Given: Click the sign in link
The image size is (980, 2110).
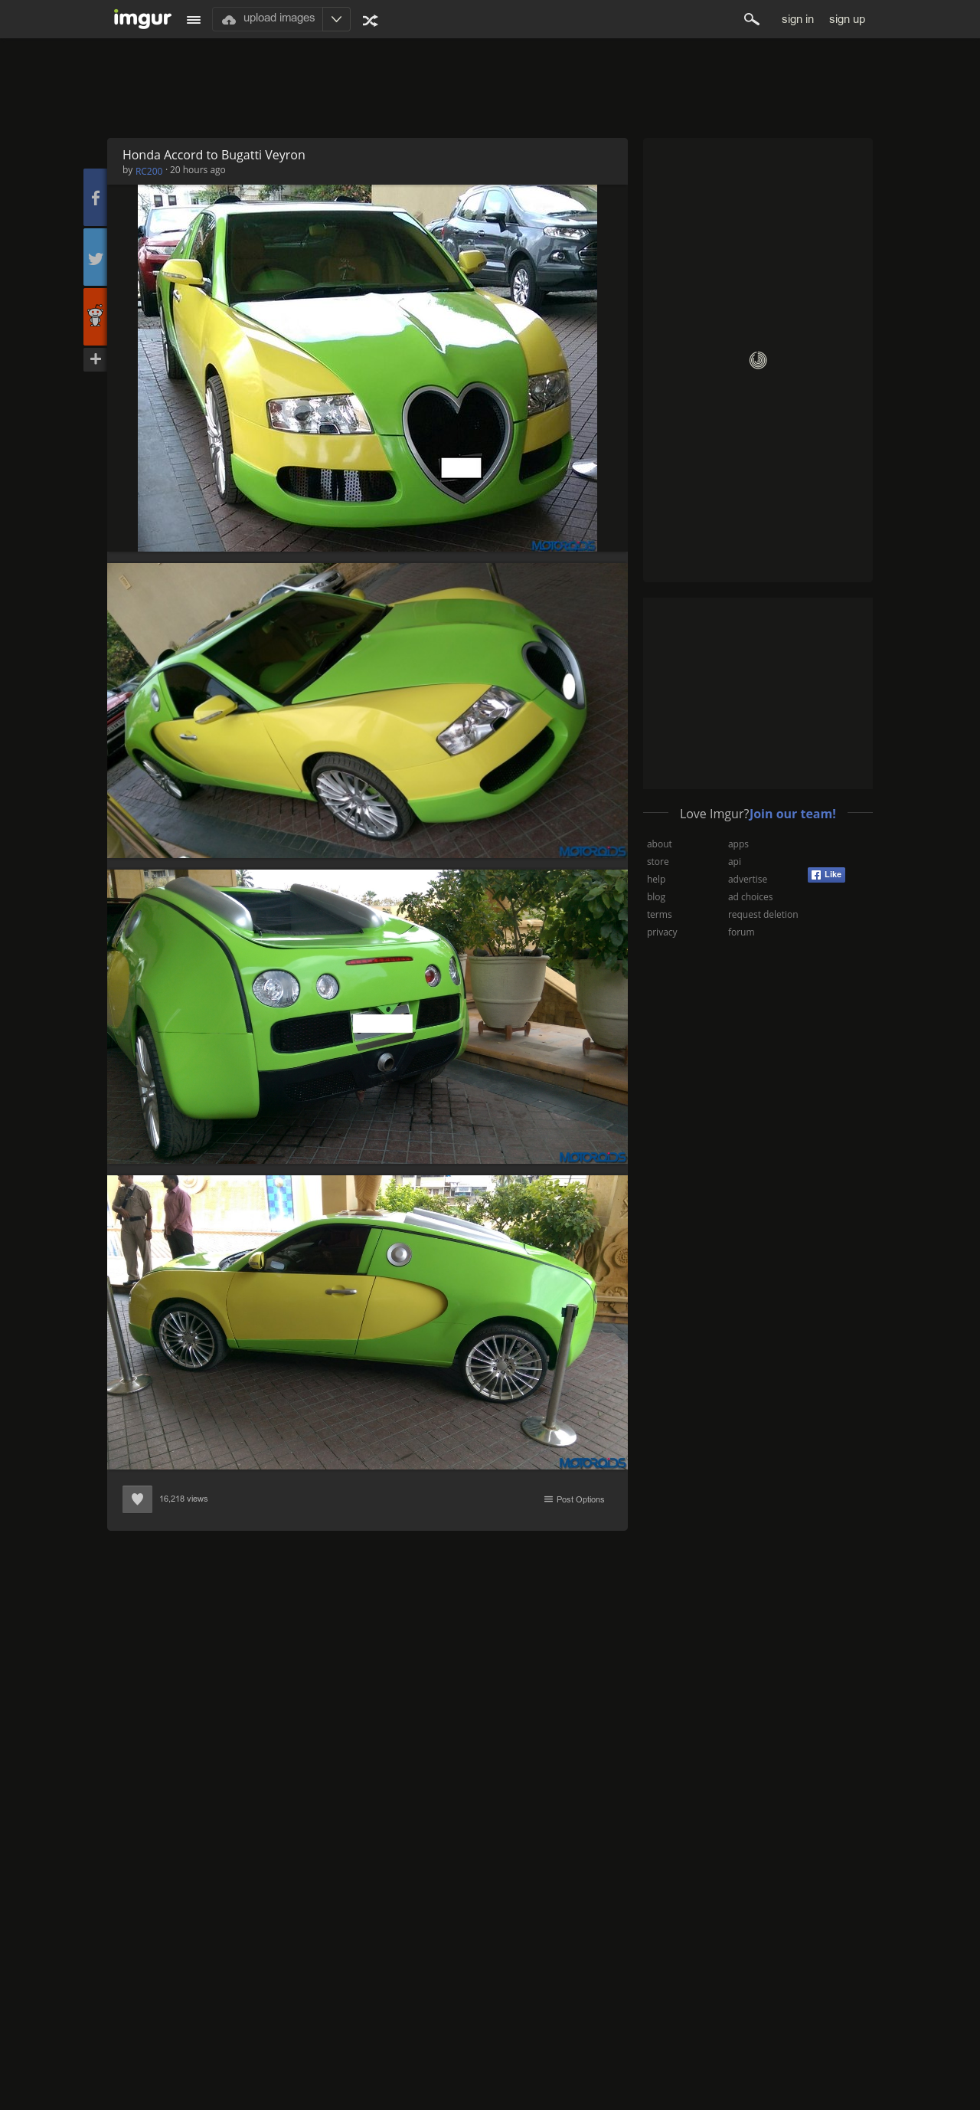Looking at the screenshot, I should tap(798, 19).
